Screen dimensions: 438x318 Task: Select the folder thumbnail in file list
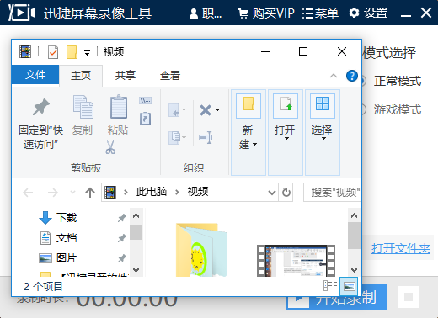[x=201, y=250]
